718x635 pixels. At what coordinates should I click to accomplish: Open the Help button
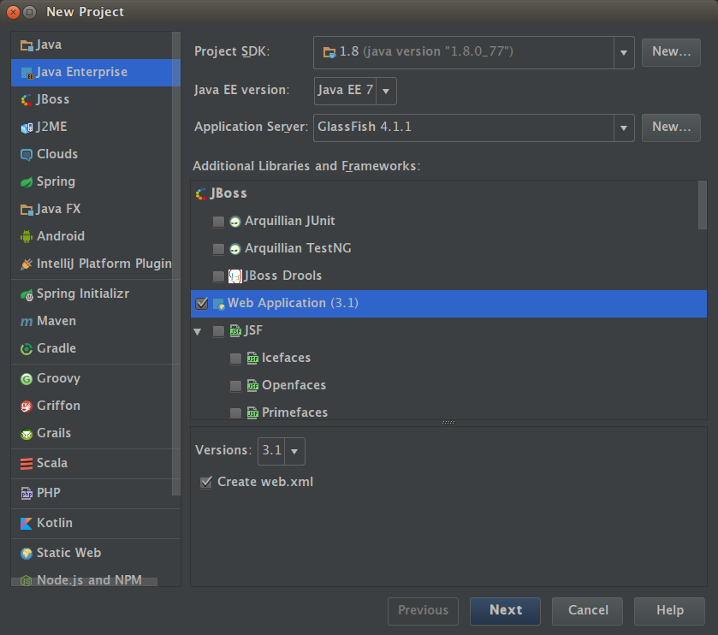click(669, 611)
